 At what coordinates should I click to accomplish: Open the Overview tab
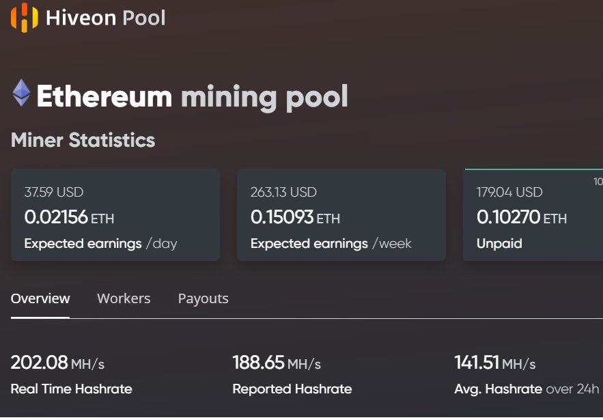coord(40,298)
